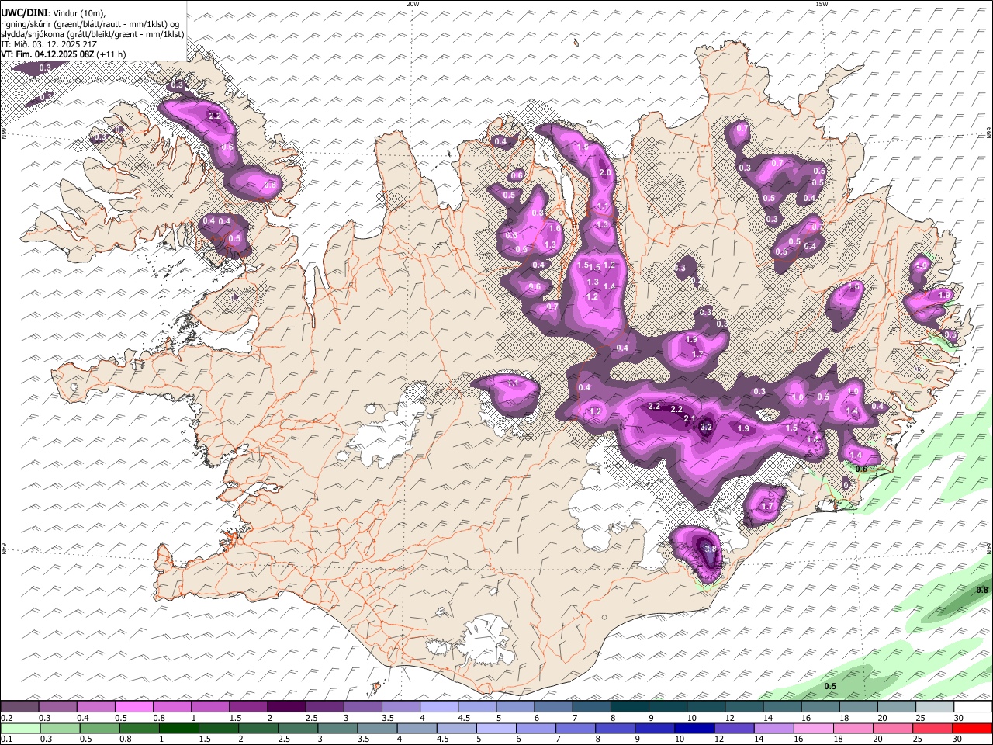Screen dimensions: 993x745
Task: Pick the darkest purple 2–2.5 swatch, upper scale
Action: (286, 707)
